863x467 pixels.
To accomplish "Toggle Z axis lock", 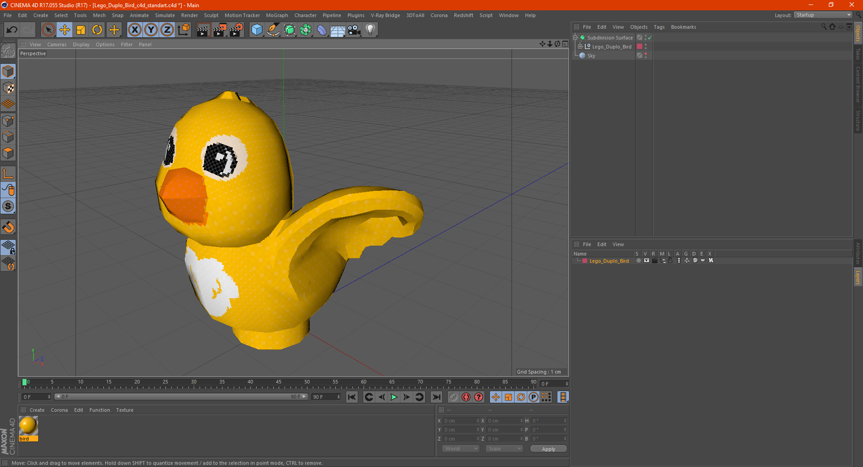I will coord(167,30).
